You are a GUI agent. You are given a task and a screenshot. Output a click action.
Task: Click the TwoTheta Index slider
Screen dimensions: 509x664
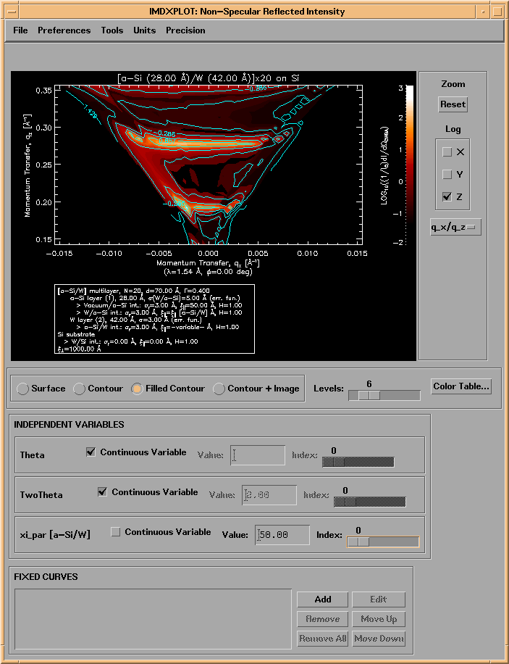click(369, 502)
